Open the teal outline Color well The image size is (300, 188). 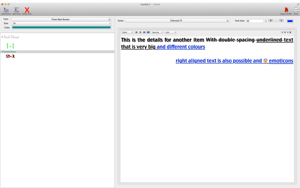[x=61, y=27]
